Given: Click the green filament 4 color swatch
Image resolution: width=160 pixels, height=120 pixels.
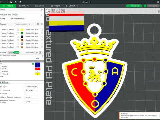Looking at the screenshot, I should 22,33.
